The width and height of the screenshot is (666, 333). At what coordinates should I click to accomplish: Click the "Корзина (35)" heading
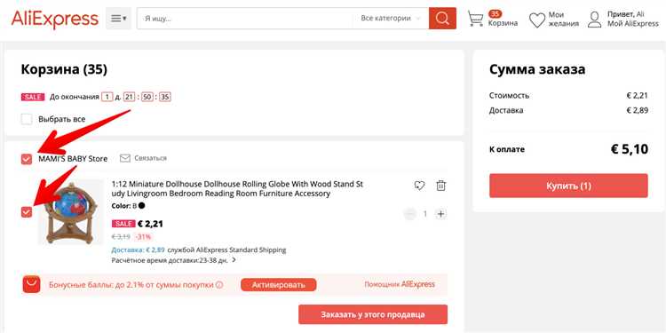[x=64, y=69]
